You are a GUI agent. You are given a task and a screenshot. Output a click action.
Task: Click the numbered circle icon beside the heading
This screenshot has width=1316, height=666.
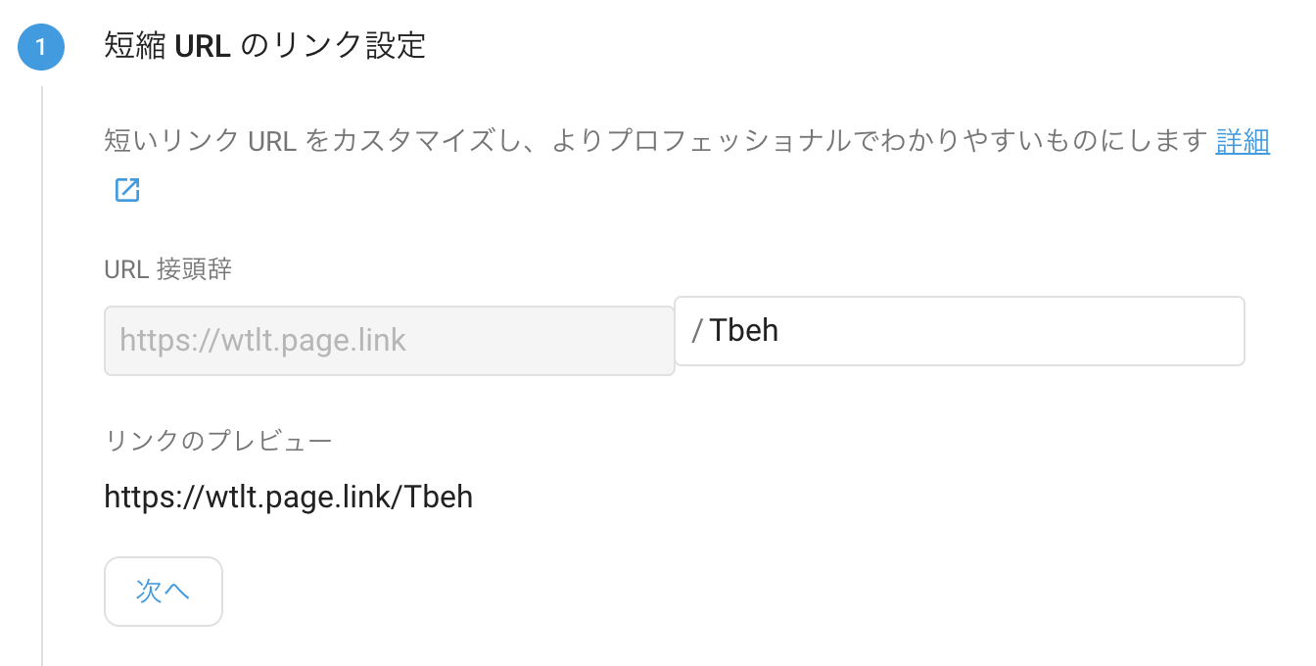40,46
